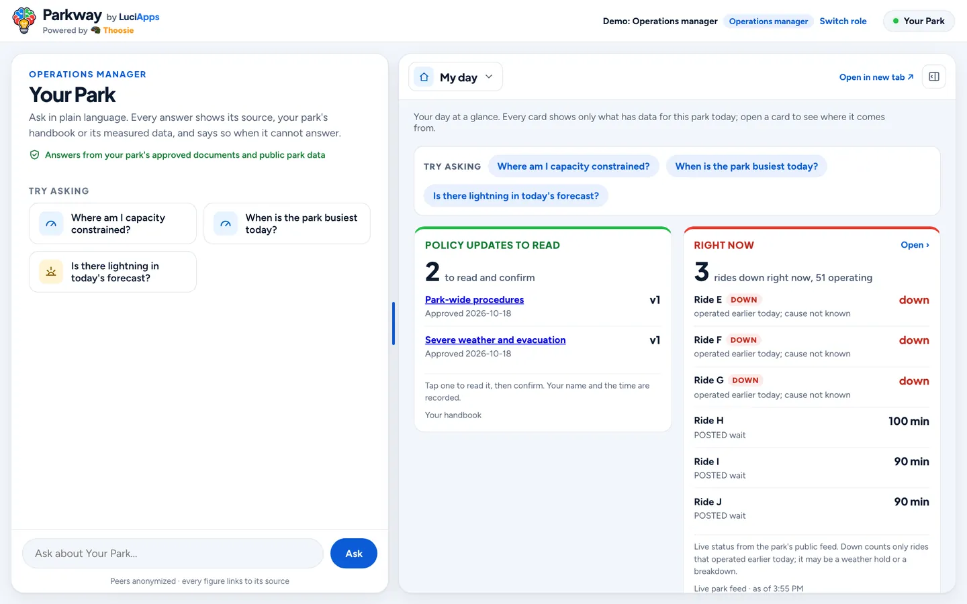This screenshot has width=967, height=604.
Task: Open Severe weather and evacuation link
Action: click(x=495, y=340)
